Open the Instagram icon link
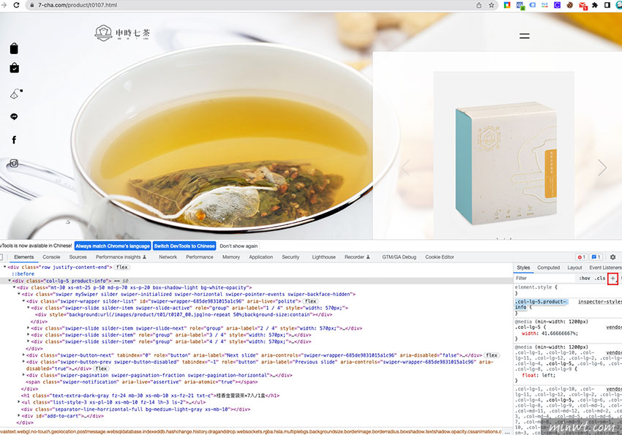Image resolution: width=622 pixels, height=435 pixels. (x=14, y=164)
